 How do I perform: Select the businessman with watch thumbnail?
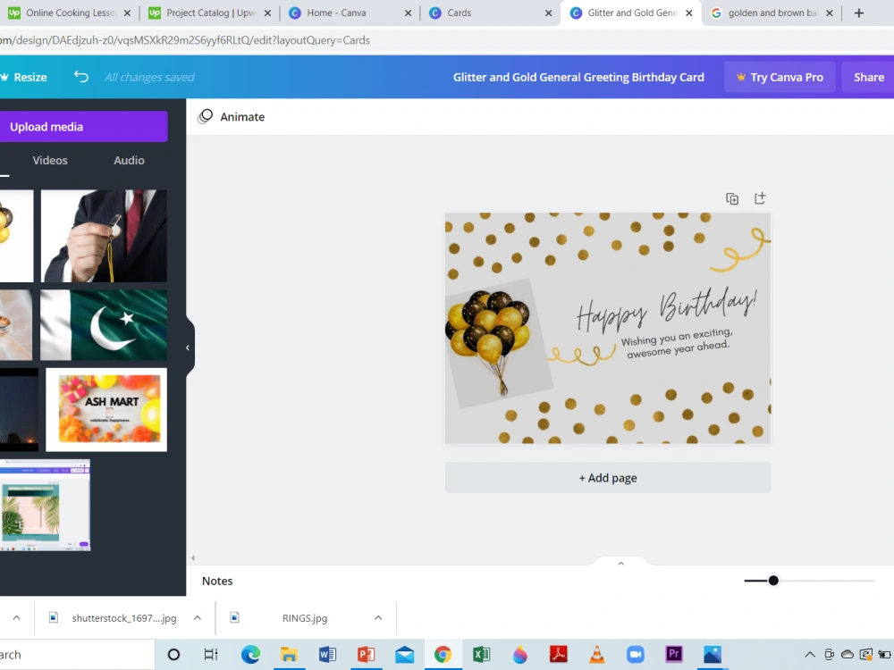coord(104,236)
